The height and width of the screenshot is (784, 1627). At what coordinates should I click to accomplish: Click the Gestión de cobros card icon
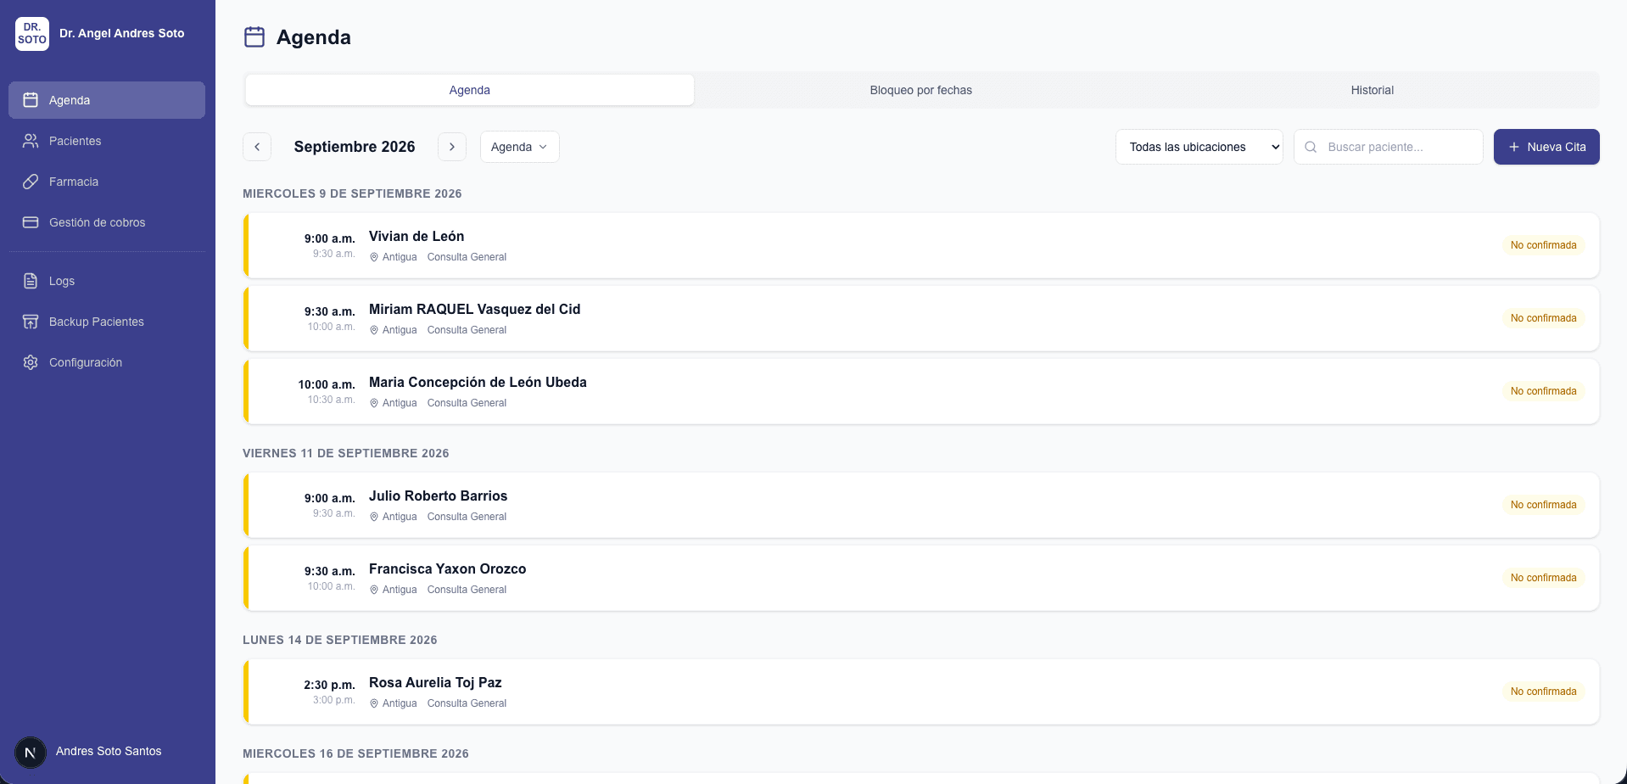point(31,222)
